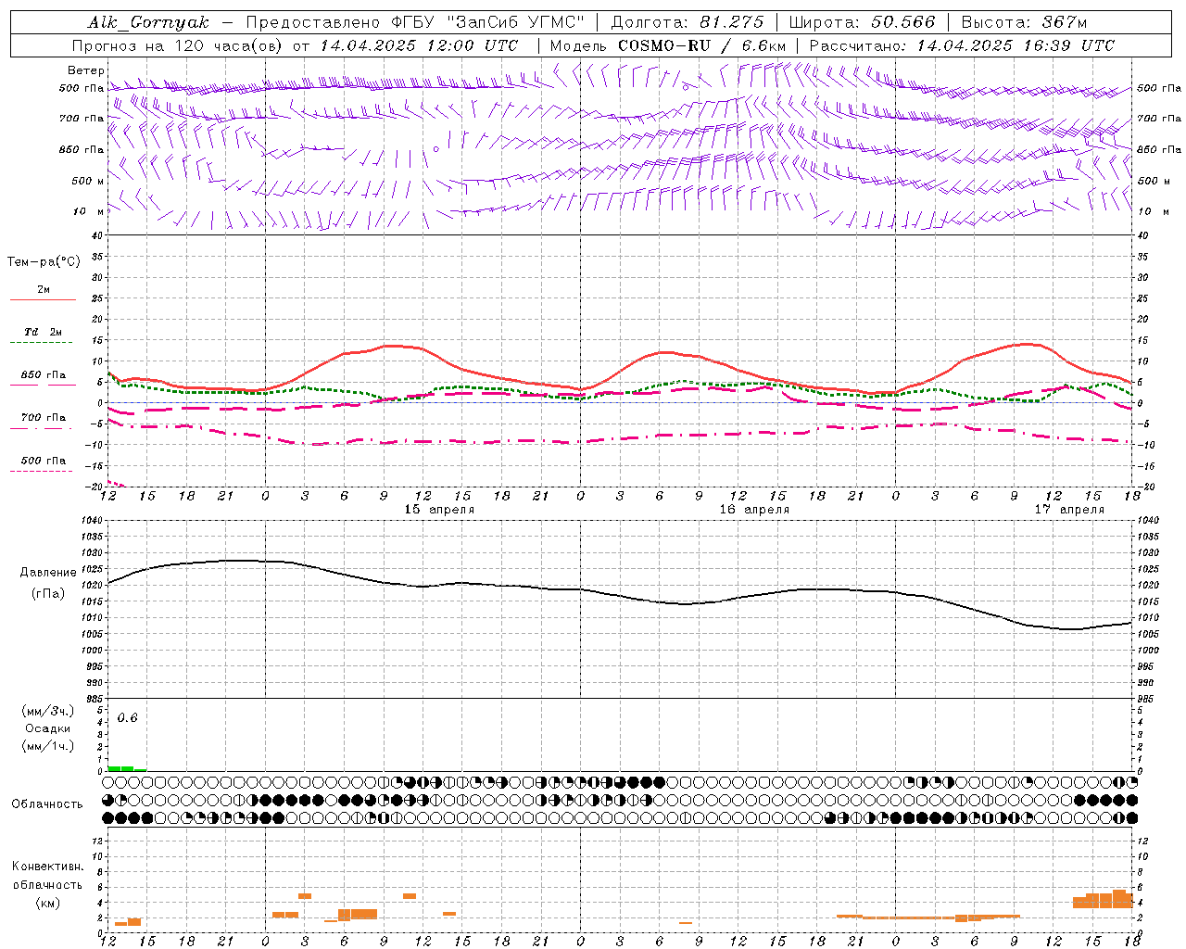Screen dimensions: 1186x949
Task: Click the (гПа) unit label under Давление
Action: pyautogui.click(x=48, y=594)
